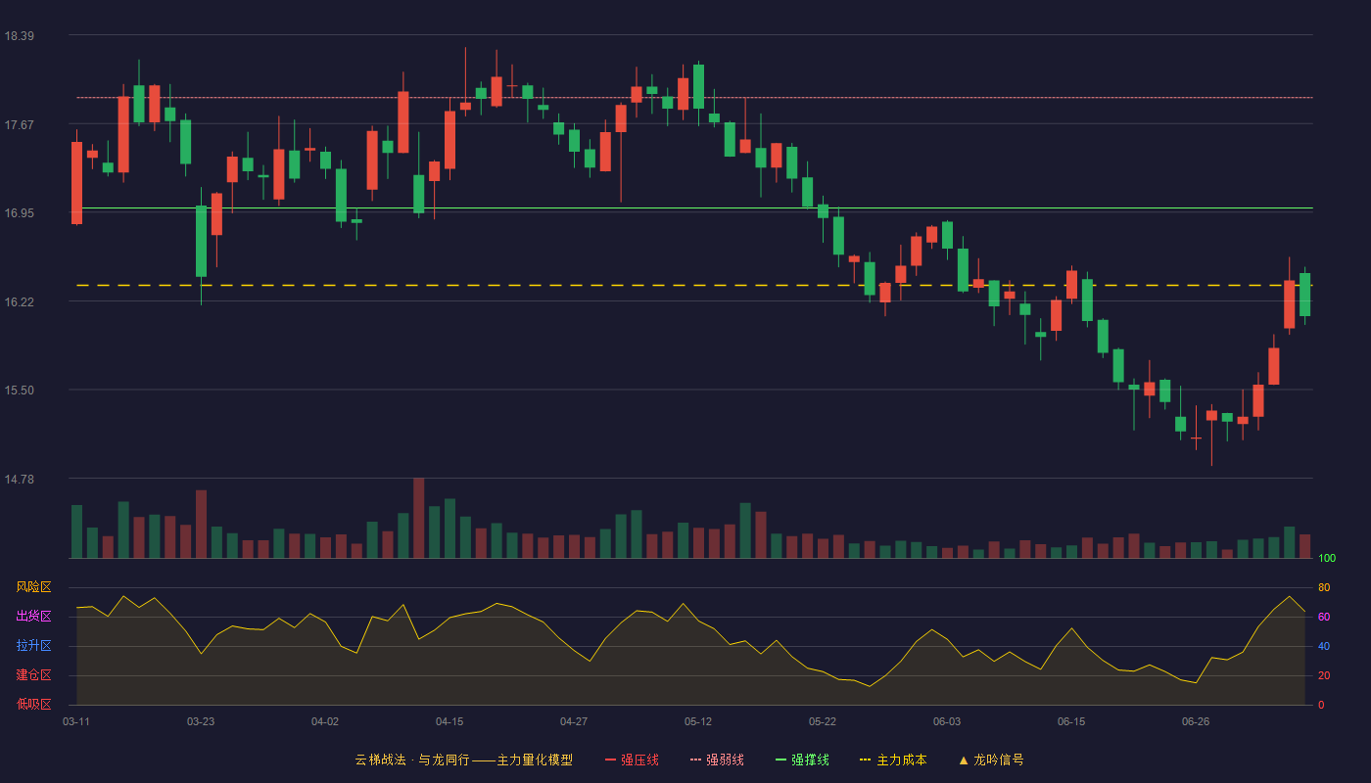Click the 风险区 zone label
The height and width of the screenshot is (783, 1371).
click(33, 587)
